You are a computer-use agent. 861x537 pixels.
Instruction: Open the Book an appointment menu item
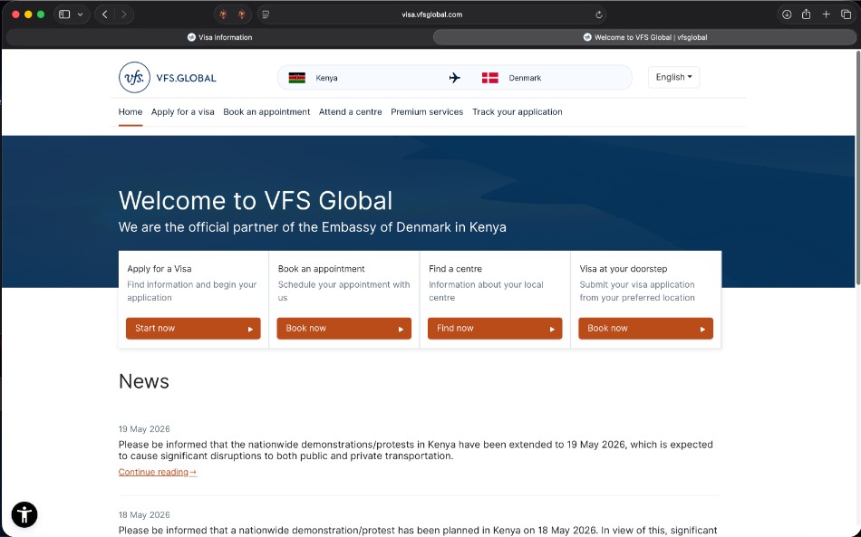click(x=266, y=112)
